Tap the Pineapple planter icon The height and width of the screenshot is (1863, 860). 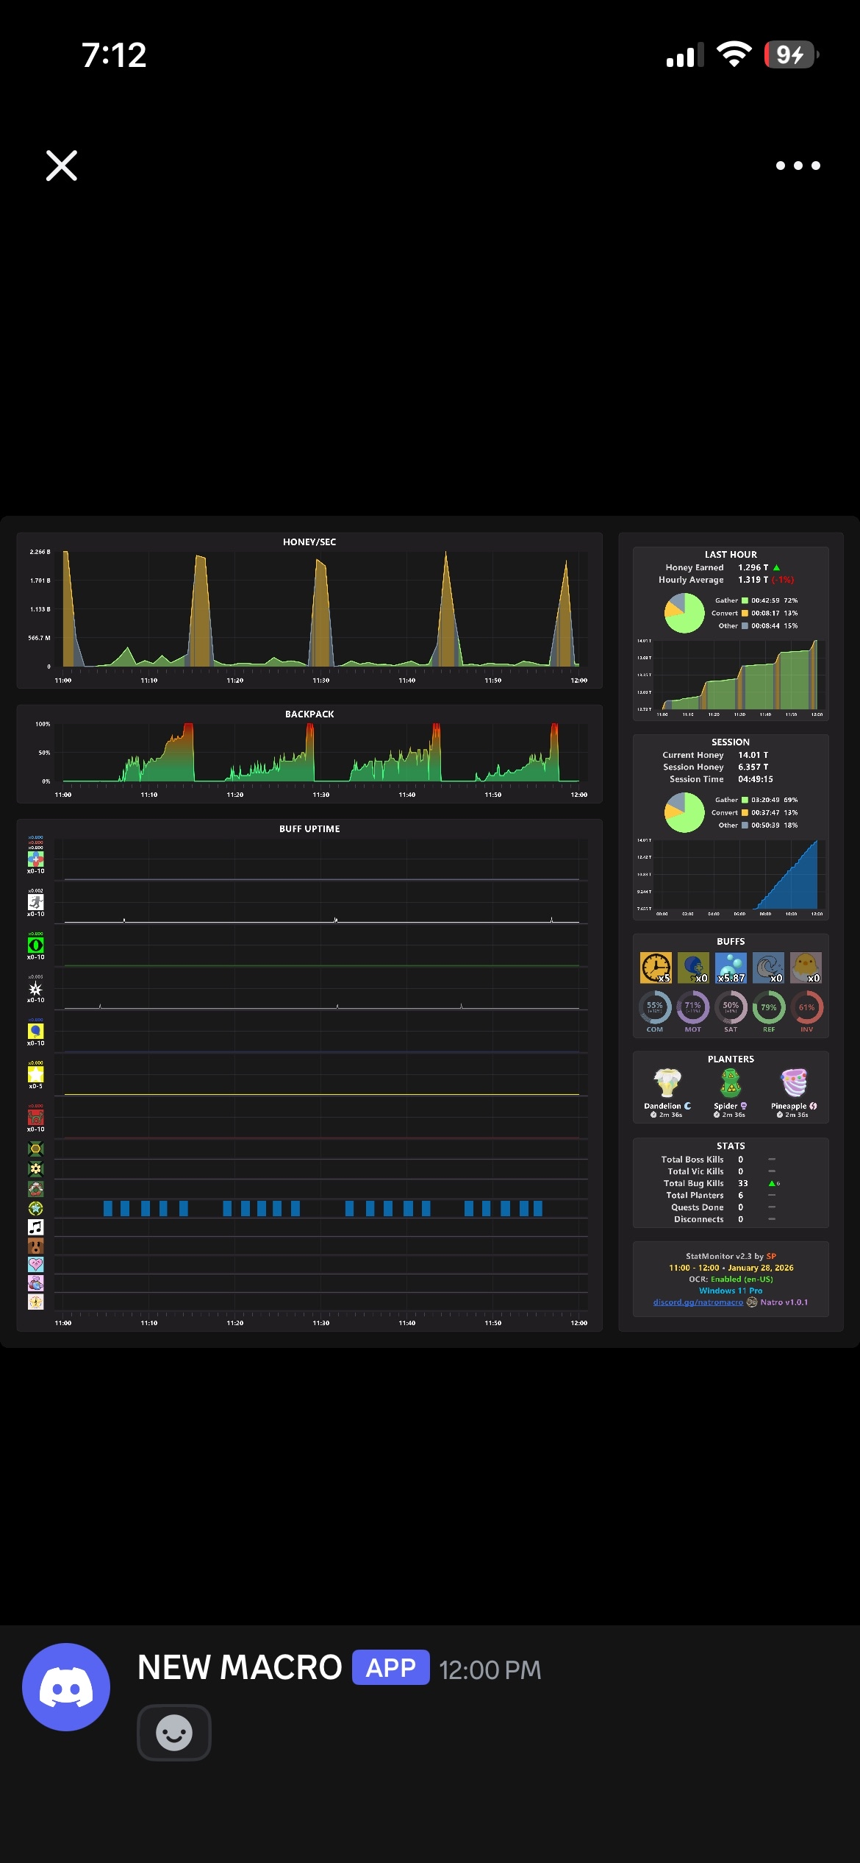[x=794, y=1083]
